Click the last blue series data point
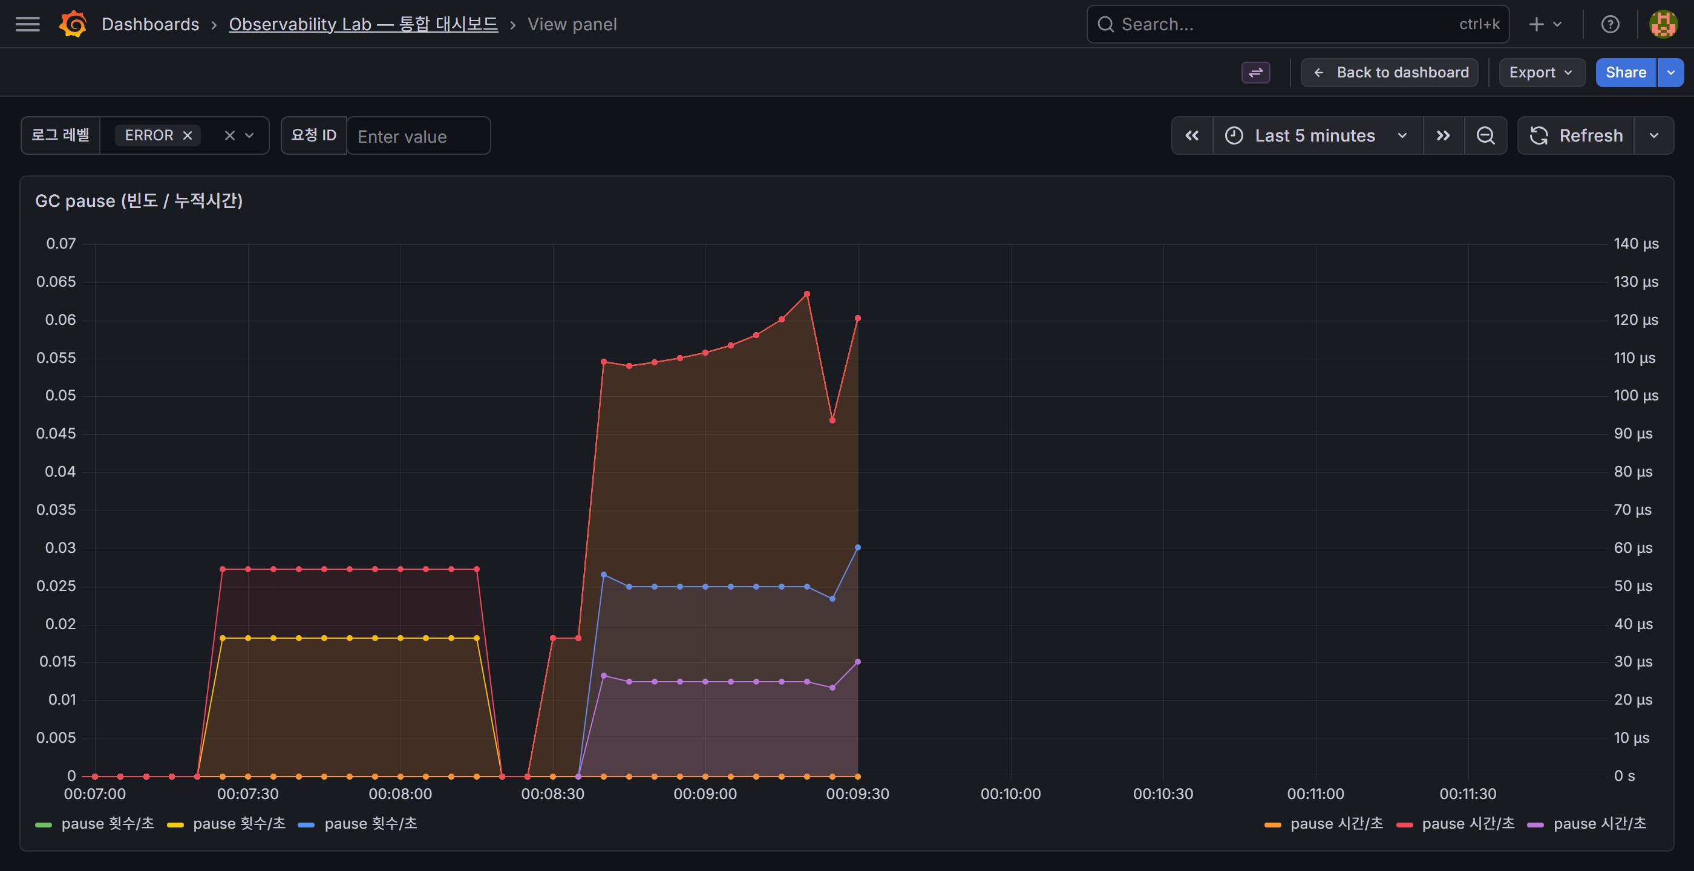1694x871 pixels. pyautogui.click(x=857, y=547)
